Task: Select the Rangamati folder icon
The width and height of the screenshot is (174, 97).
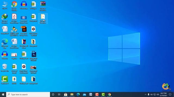Action: coord(33,43)
